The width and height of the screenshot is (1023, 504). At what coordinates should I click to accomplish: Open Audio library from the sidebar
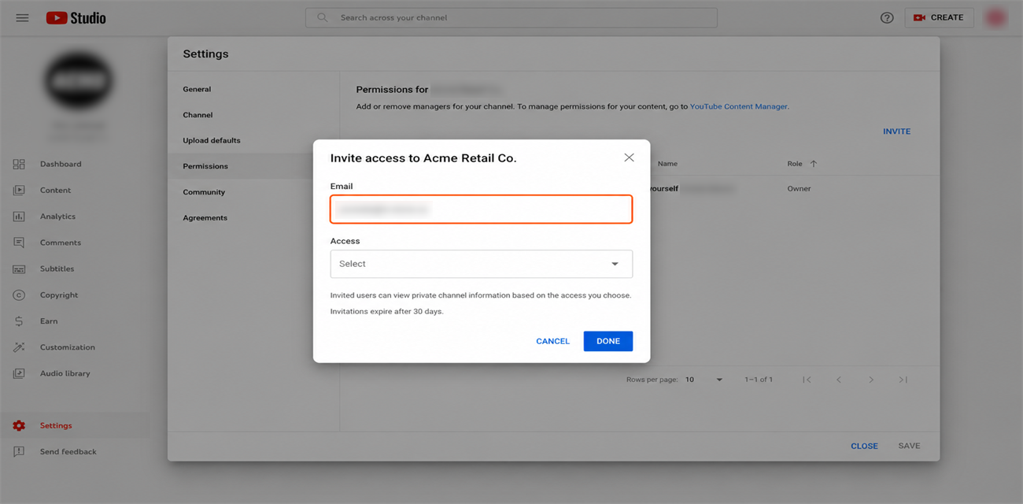click(x=65, y=373)
